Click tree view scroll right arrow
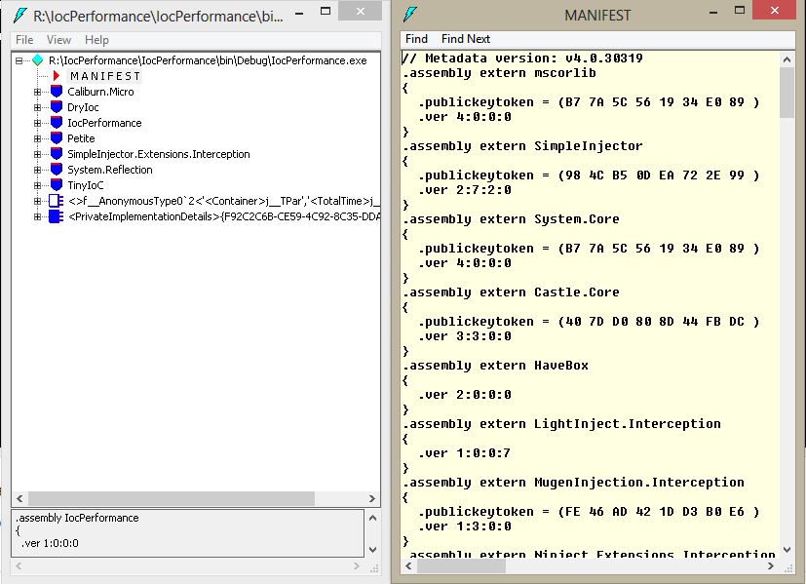This screenshot has width=806, height=584. [x=371, y=498]
